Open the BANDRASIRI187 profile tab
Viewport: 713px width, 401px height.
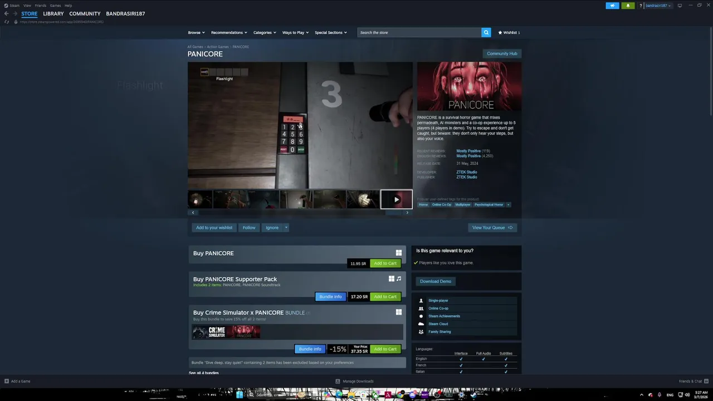click(x=125, y=13)
